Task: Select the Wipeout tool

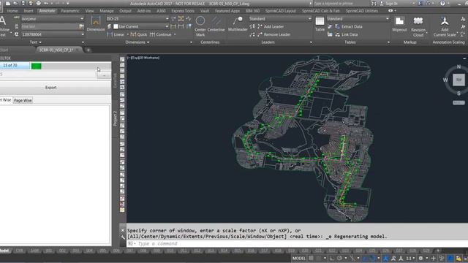Action: tap(399, 24)
